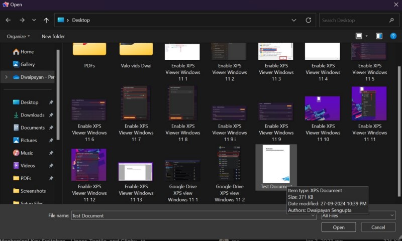Click the New folder command
Screen dimensions: 402x241
(53, 36)
